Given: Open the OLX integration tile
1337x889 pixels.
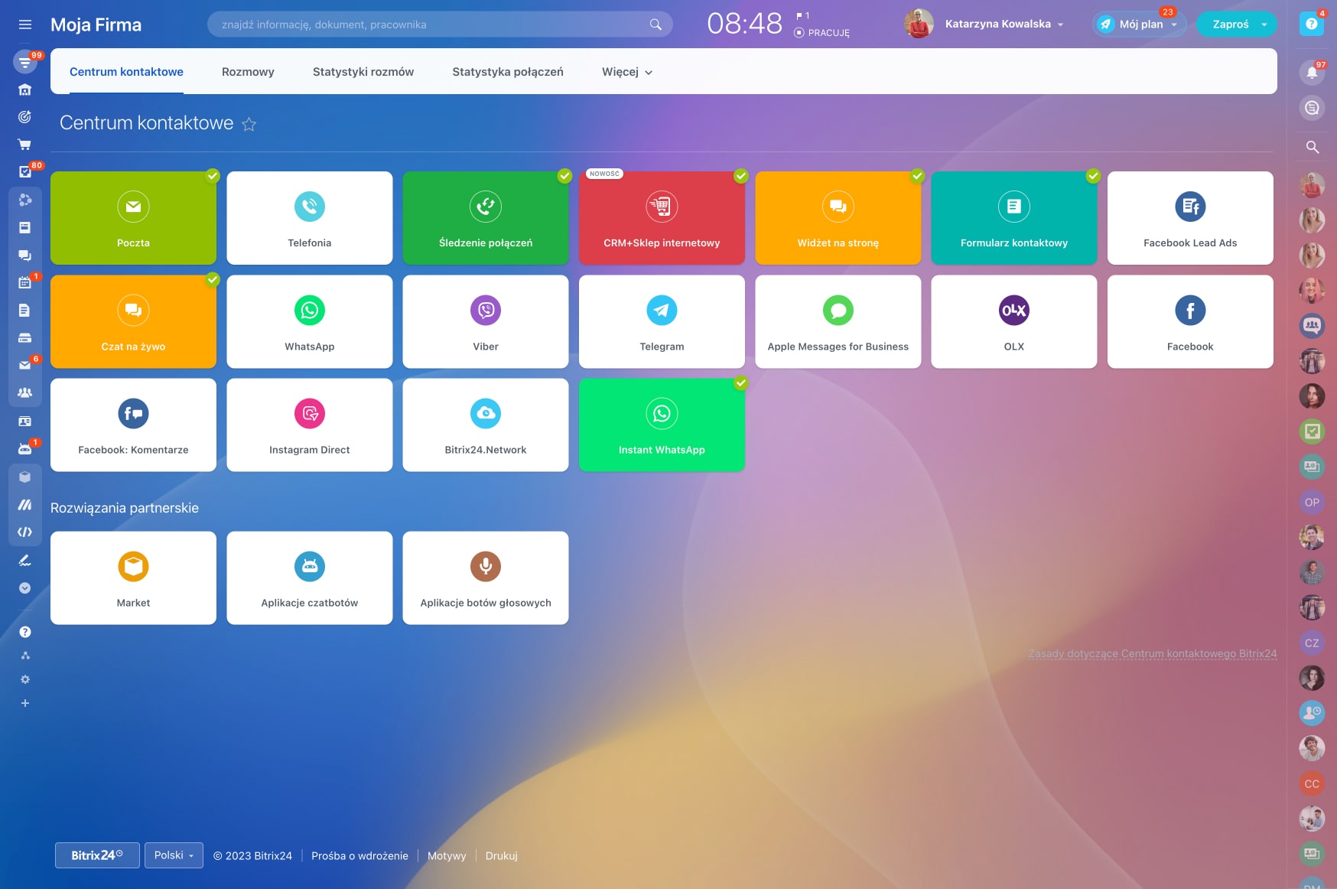Looking at the screenshot, I should click(x=1013, y=321).
